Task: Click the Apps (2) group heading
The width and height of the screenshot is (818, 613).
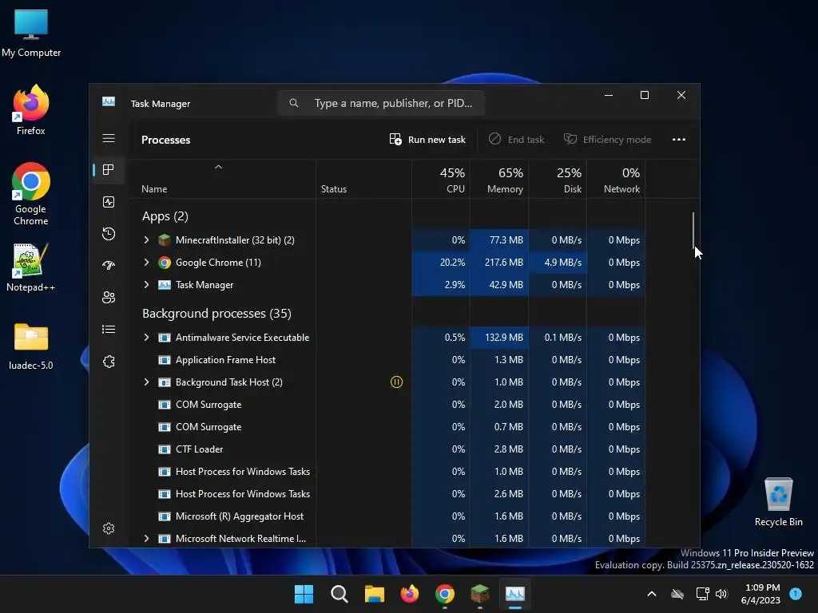Action: tap(165, 216)
